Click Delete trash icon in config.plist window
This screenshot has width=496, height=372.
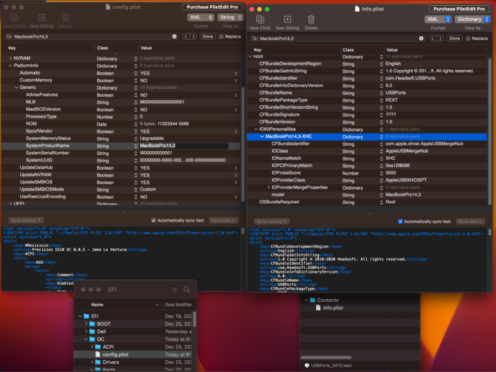65,18
